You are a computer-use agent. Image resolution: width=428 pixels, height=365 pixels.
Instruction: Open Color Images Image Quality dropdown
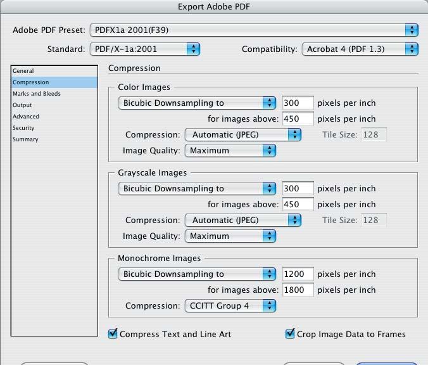(230, 151)
